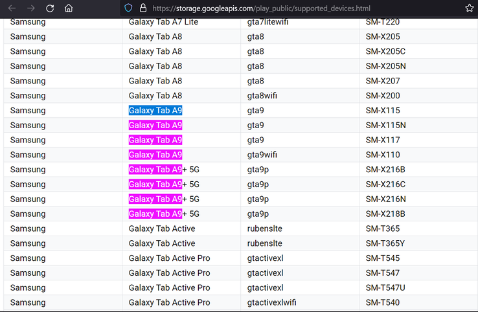478x312 pixels.
Task: Click model SM-X216B cell
Action: (x=385, y=170)
